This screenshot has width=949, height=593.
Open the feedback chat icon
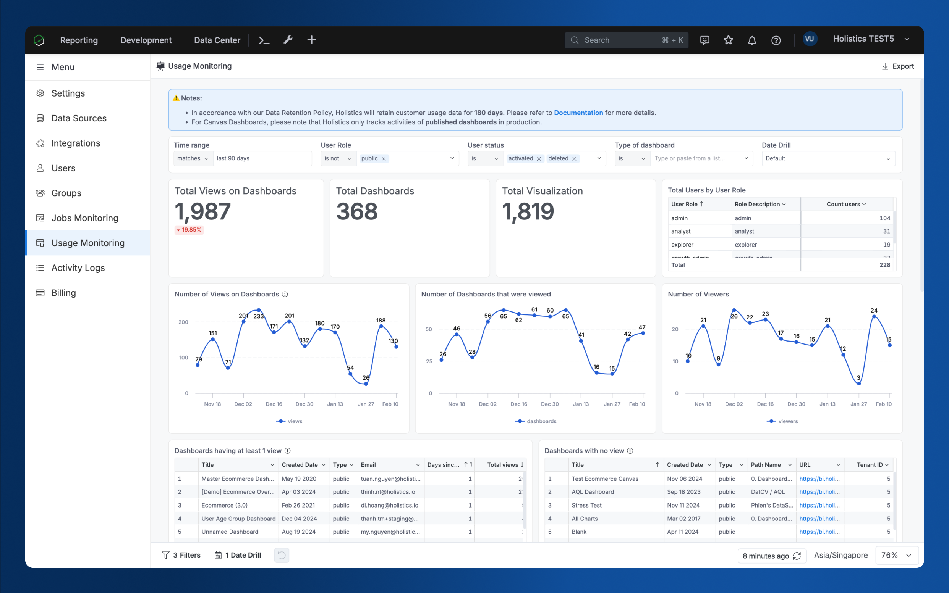tap(704, 40)
